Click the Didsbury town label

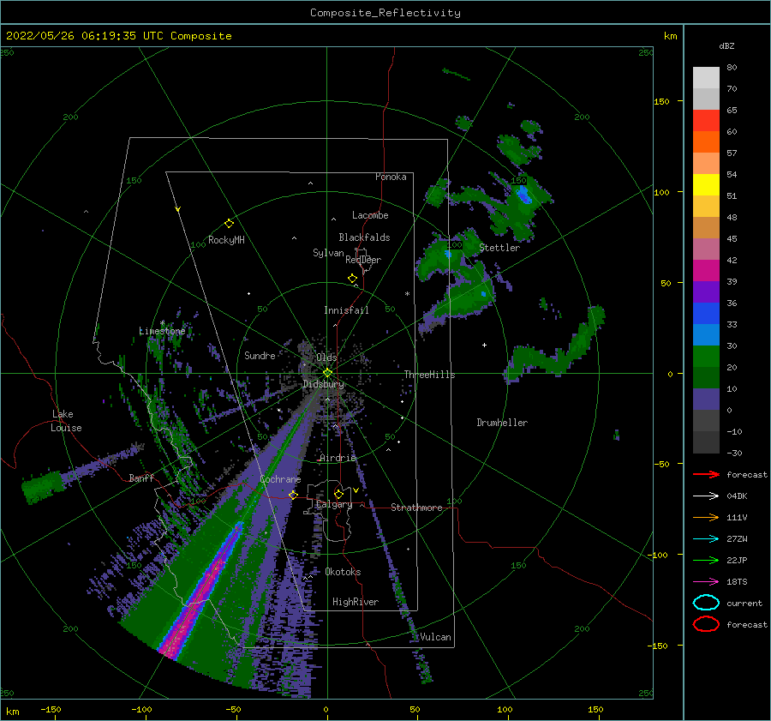tap(324, 384)
